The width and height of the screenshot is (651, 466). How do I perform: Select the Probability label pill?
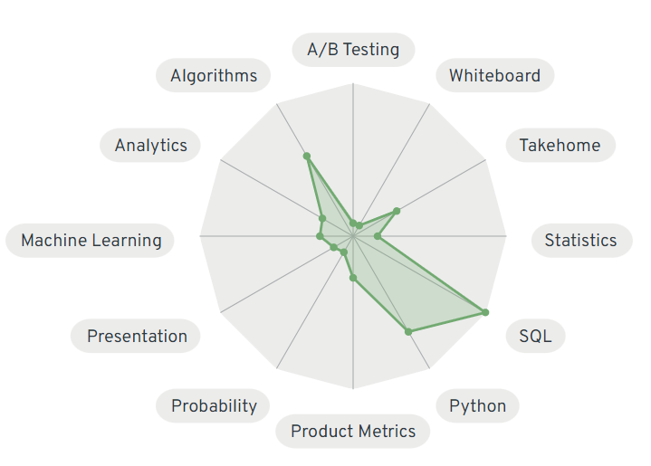coord(214,405)
